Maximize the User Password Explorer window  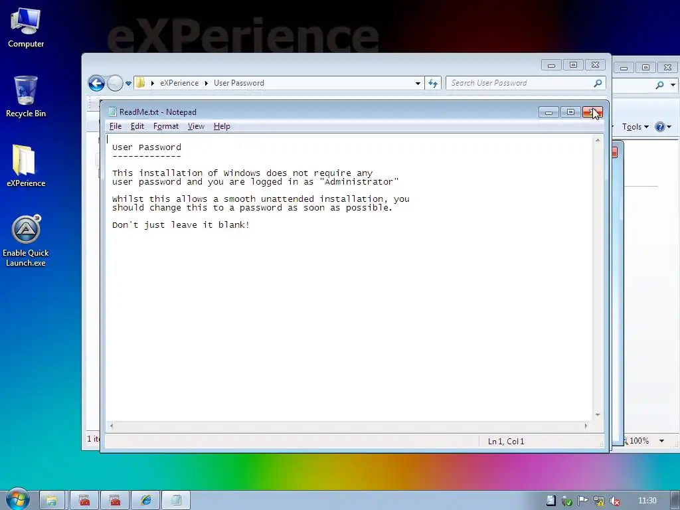coord(573,65)
